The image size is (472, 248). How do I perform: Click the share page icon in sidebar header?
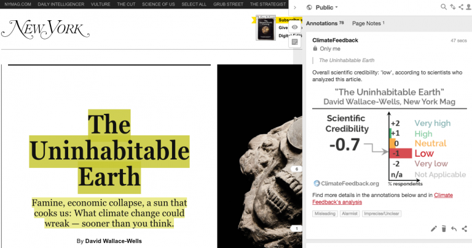(461, 7)
